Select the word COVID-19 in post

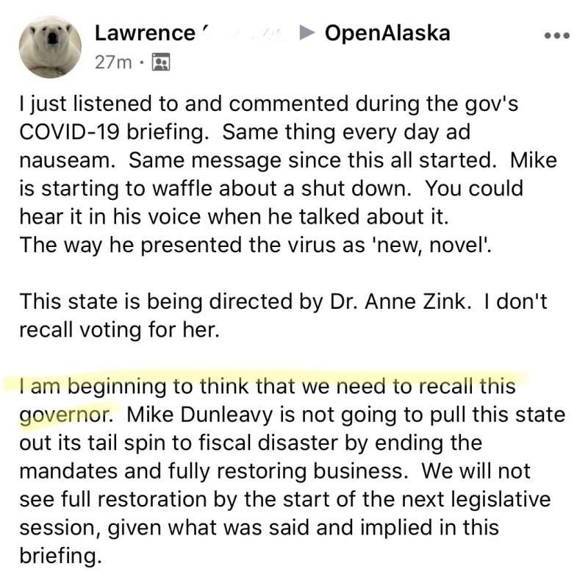69,132
